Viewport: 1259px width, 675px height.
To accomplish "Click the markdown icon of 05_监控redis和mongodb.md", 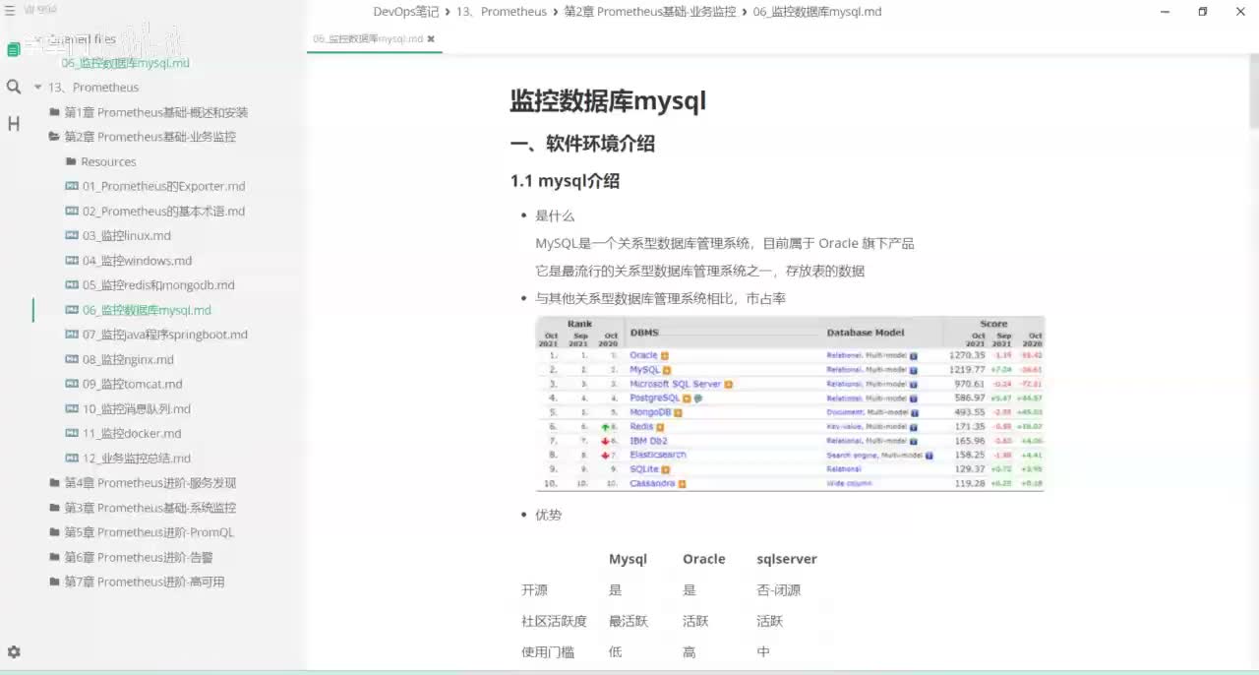I will [71, 285].
